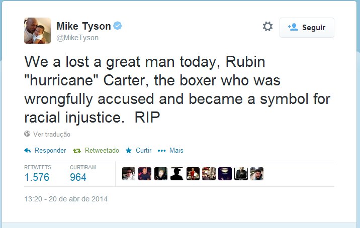Click the first retweeter avatar with sunglasses

pos(129,174)
